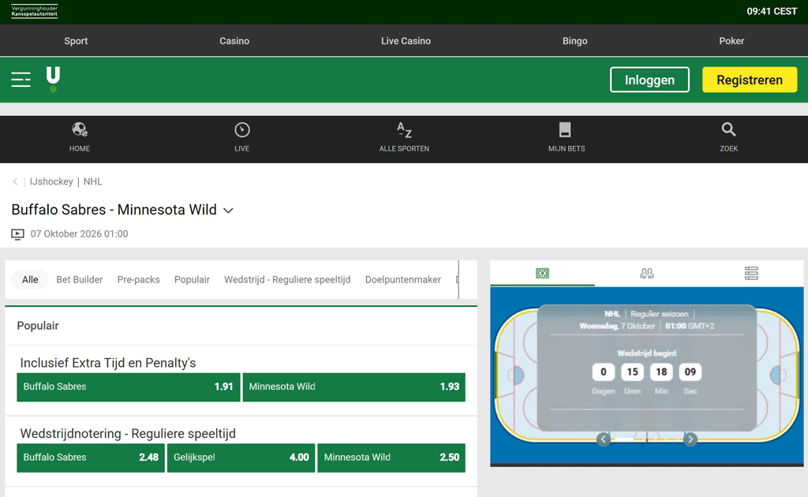Click the 09:41 CEST clock
This screenshot has width=808, height=497.
772,11
